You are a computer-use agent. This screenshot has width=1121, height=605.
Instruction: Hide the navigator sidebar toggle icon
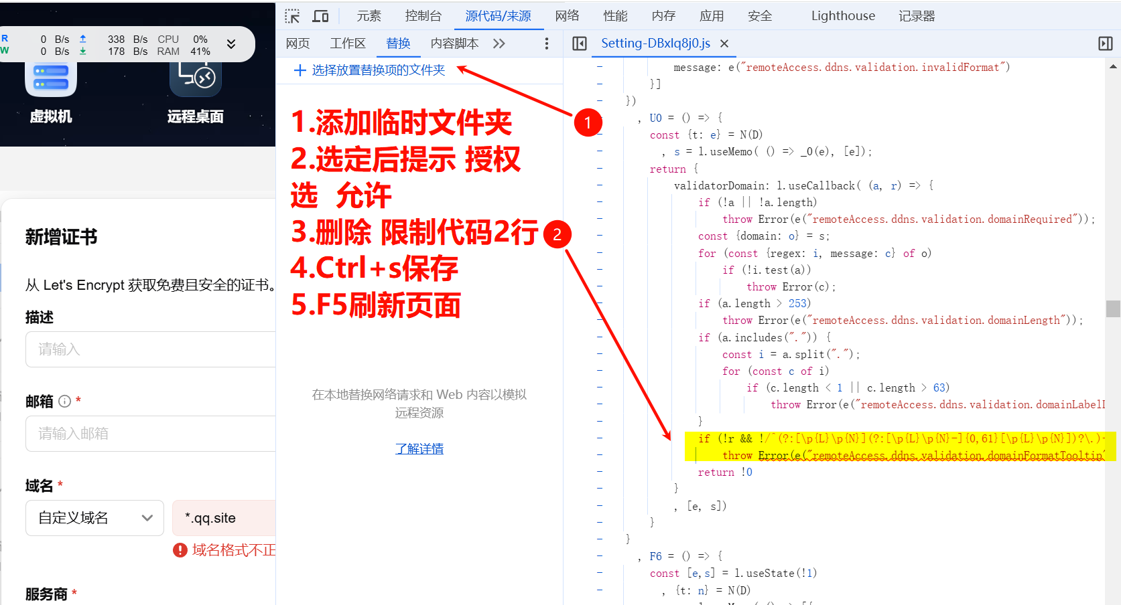(x=580, y=44)
